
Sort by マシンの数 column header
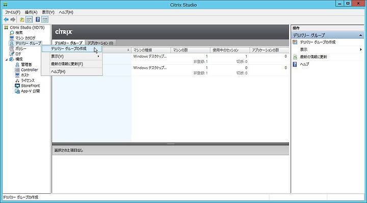191,50
